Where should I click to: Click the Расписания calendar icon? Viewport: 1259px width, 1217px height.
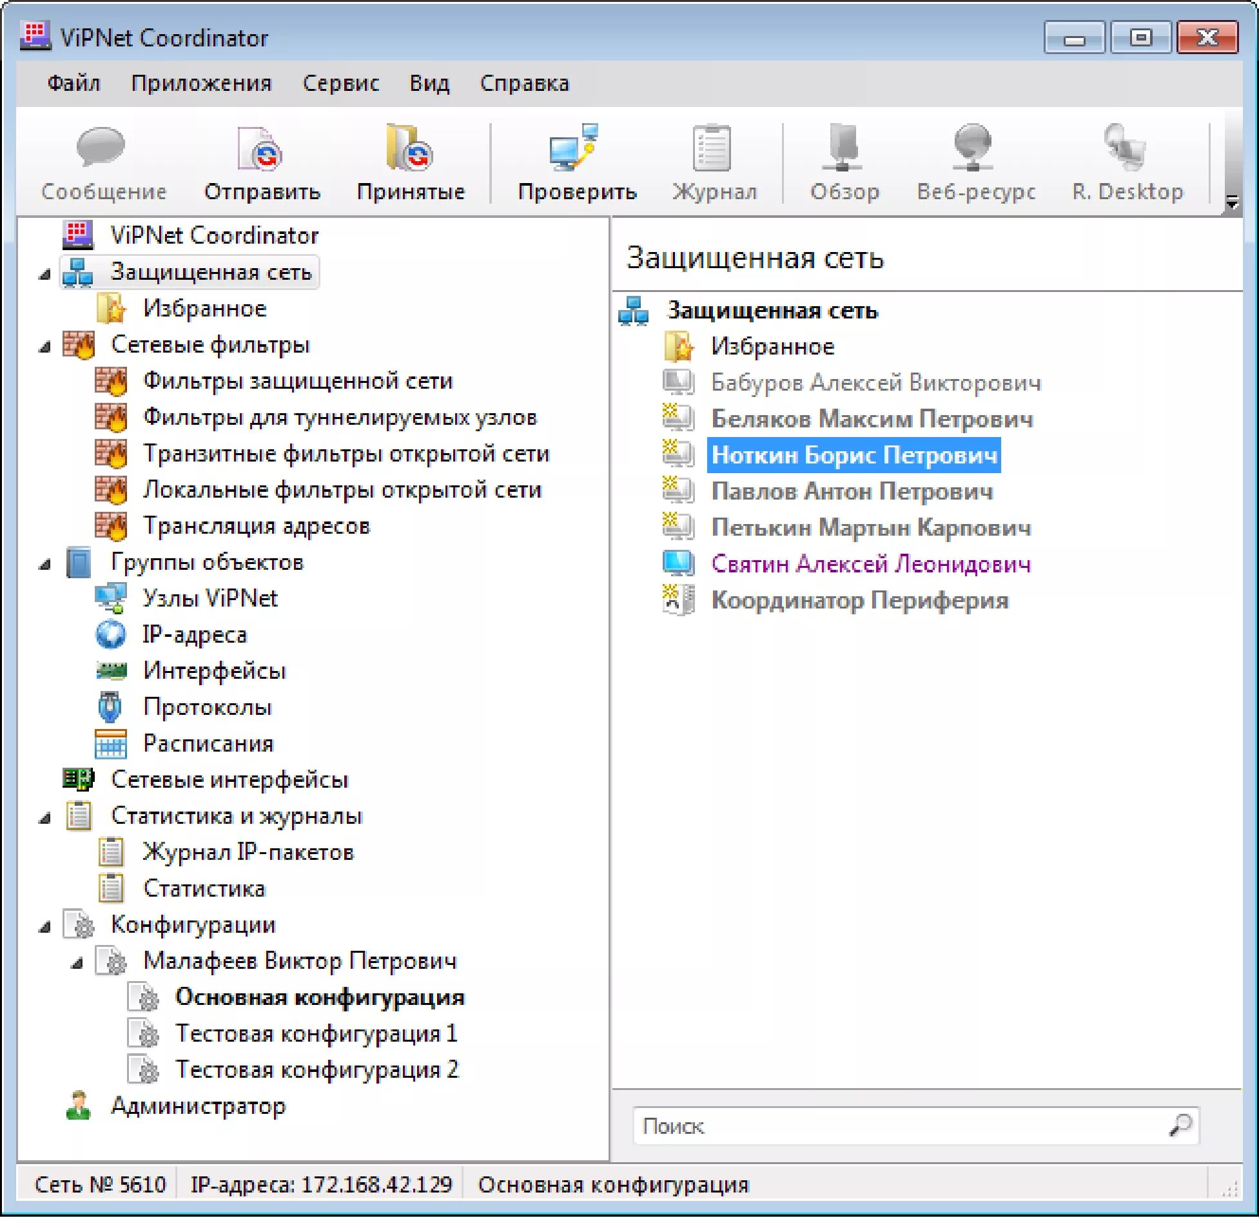point(111,743)
